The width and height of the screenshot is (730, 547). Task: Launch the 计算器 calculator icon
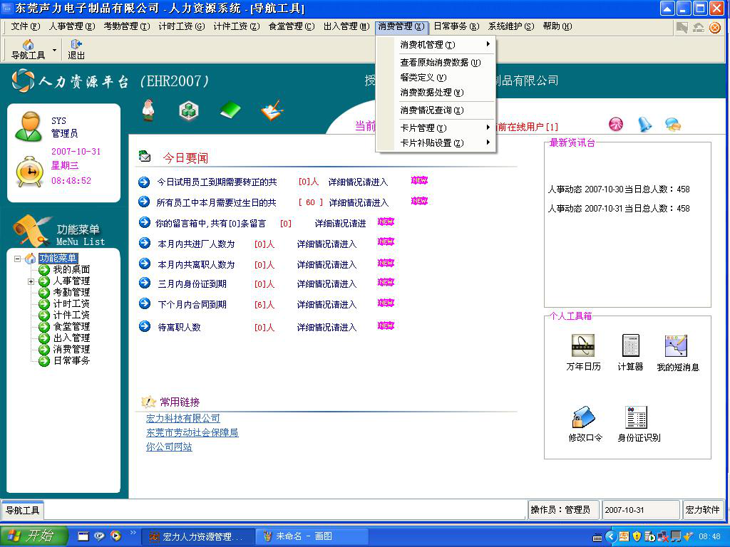point(630,347)
